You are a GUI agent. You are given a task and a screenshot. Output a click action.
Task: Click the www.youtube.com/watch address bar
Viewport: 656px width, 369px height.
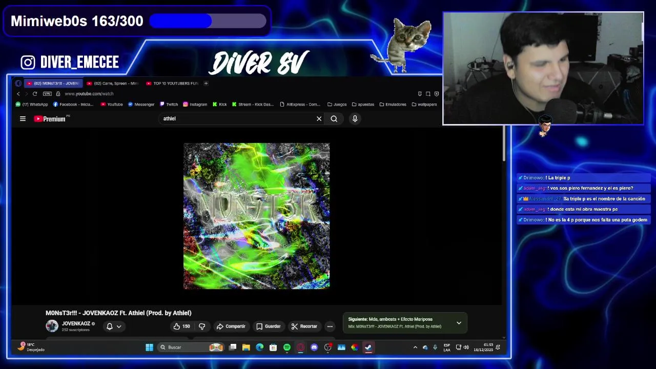pos(89,94)
